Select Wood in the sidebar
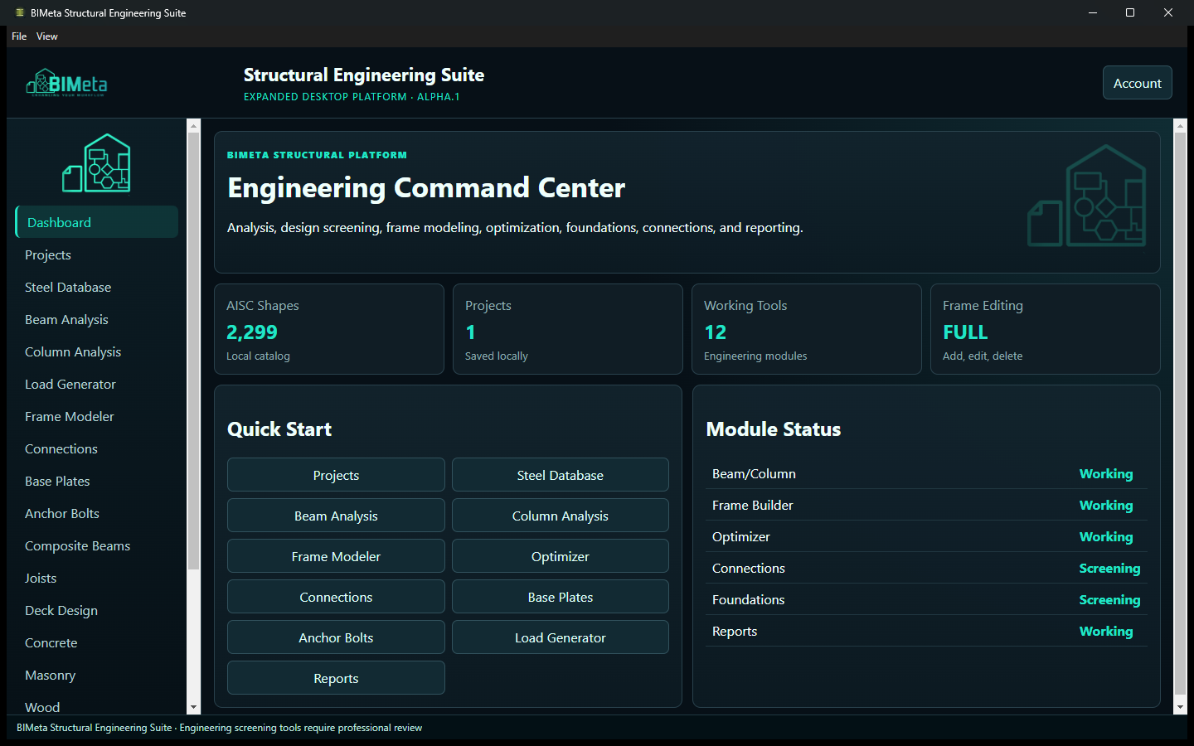Image resolution: width=1194 pixels, height=746 pixels. pyautogui.click(x=97, y=705)
